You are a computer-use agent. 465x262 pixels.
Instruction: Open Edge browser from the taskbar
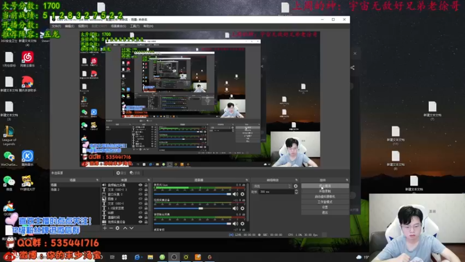point(137,257)
